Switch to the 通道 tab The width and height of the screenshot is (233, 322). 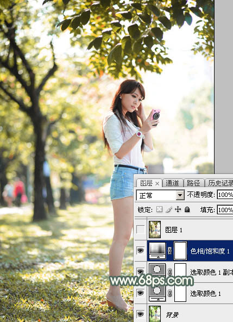tap(172, 183)
